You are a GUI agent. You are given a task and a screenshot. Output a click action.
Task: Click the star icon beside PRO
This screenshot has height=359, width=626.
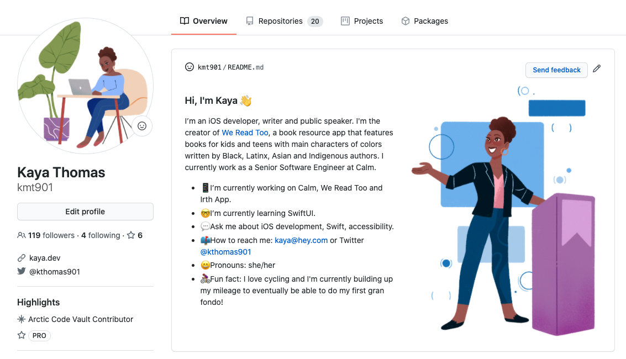[x=22, y=335]
